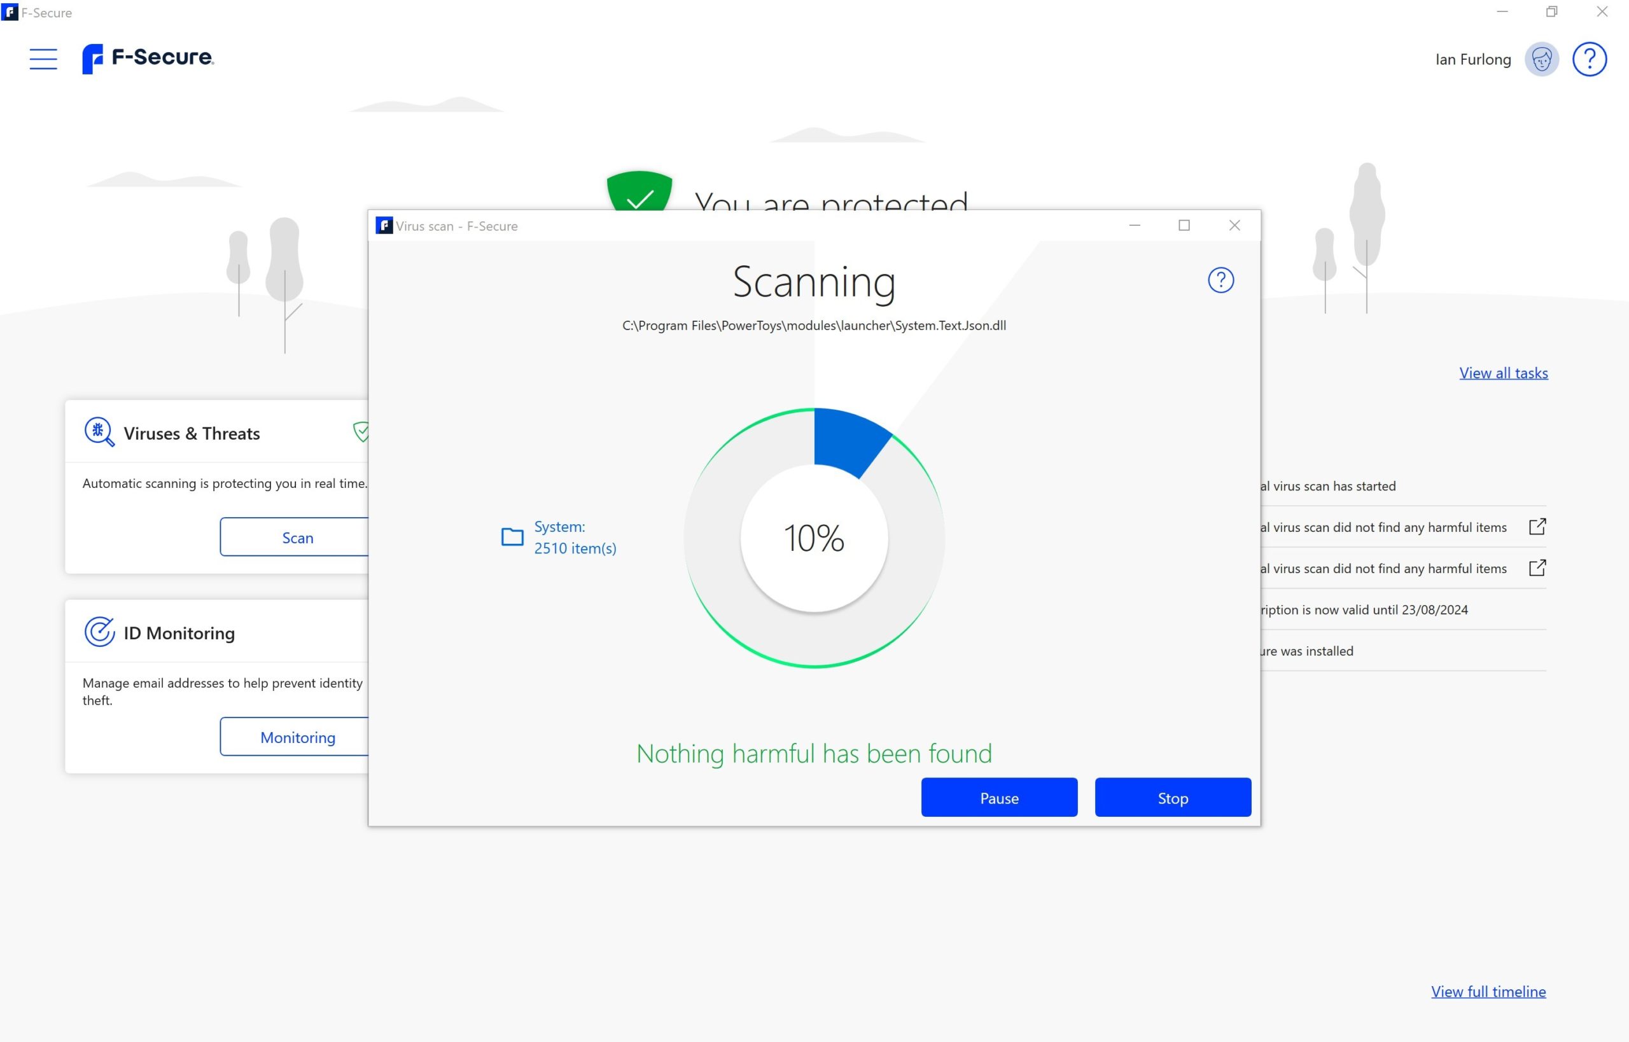Click the Viruses & Threats magnifier icon
Image resolution: width=1629 pixels, height=1042 pixels.
click(99, 432)
